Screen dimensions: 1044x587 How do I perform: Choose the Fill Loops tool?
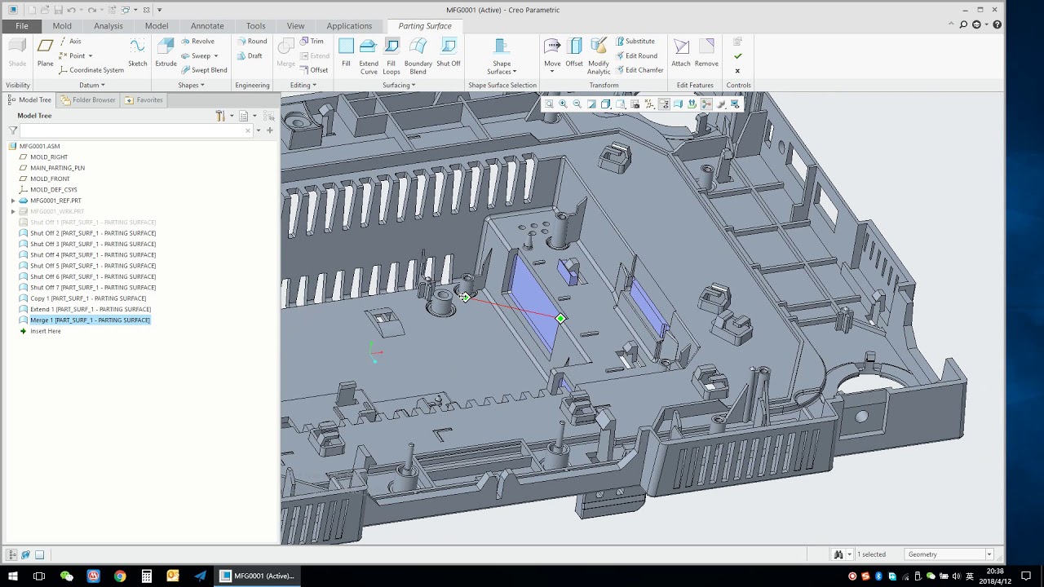(x=391, y=55)
